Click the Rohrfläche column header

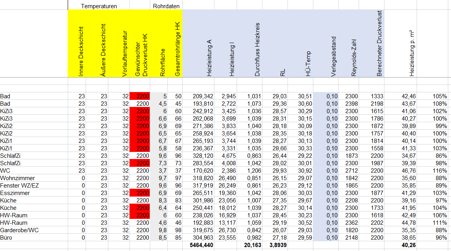(x=162, y=63)
